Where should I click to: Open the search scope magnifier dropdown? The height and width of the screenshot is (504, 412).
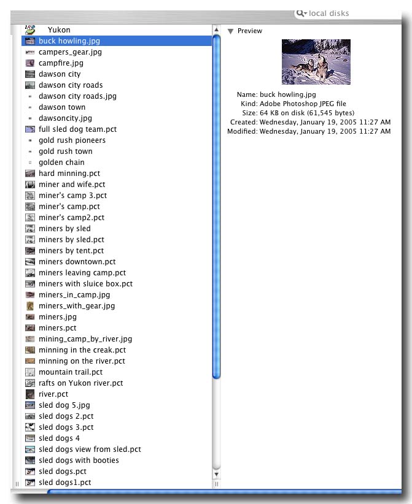pos(301,13)
